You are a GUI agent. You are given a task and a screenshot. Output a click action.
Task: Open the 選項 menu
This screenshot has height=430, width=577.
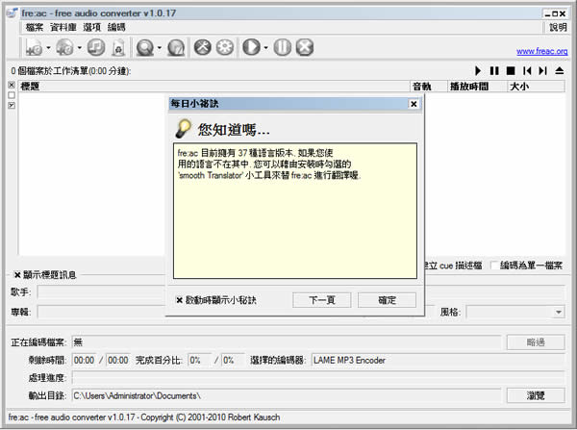point(91,27)
